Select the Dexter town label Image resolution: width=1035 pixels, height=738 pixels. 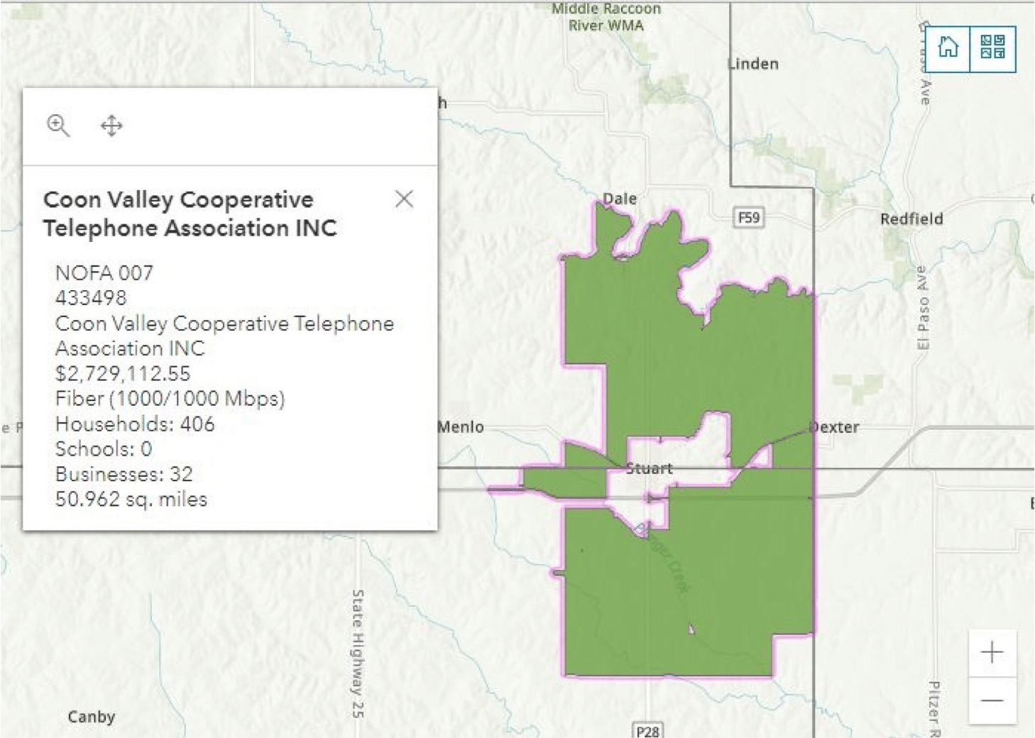(x=834, y=427)
